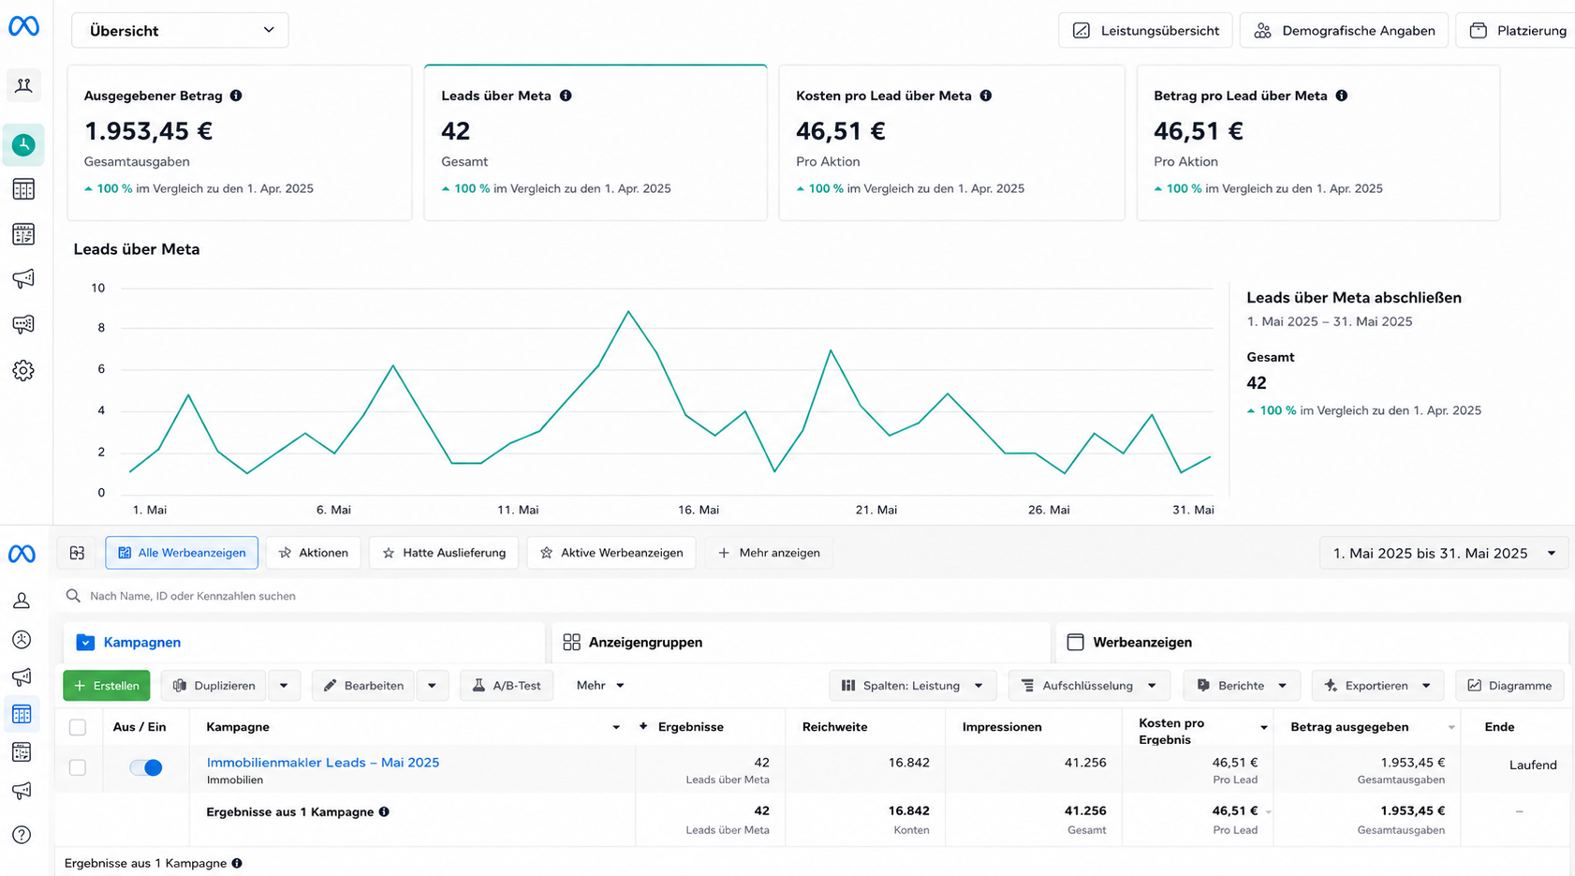Image resolution: width=1575 pixels, height=876 pixels.
Task: Open the account person icon in lower sidebar
Action: 22,601
